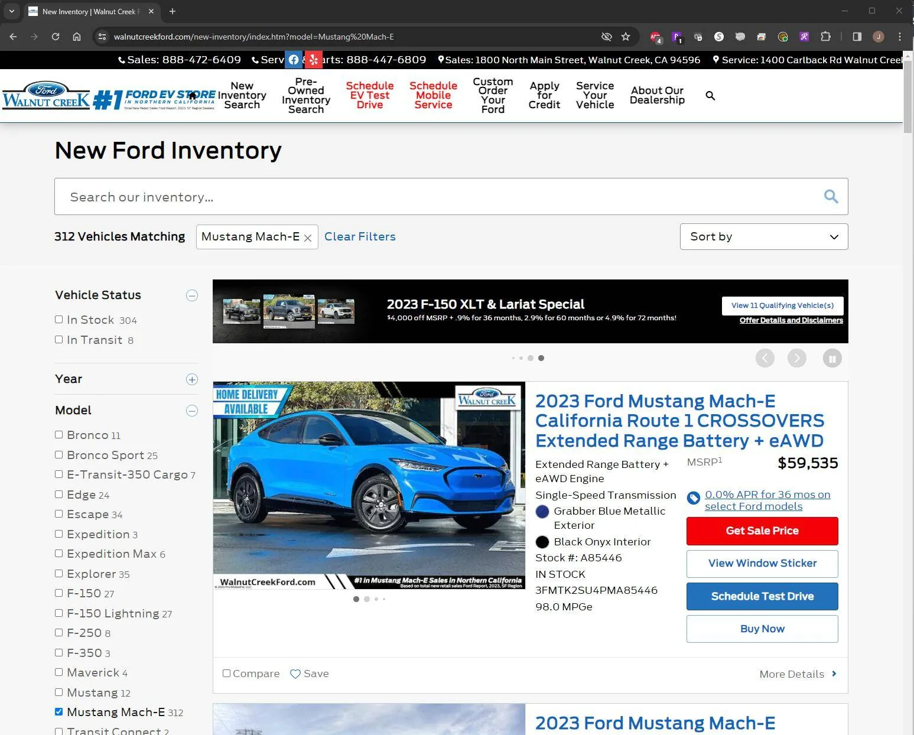Check the Escape model filter

click(58, 514)
